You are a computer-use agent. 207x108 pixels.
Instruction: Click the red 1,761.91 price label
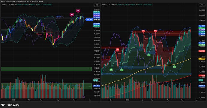(202, 51)
